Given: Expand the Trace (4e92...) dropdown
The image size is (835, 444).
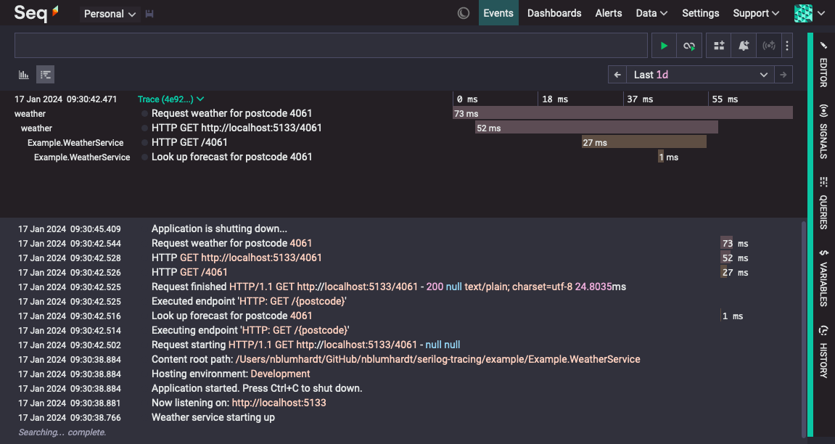Looking at the screenshot, I should pos(170,99).
